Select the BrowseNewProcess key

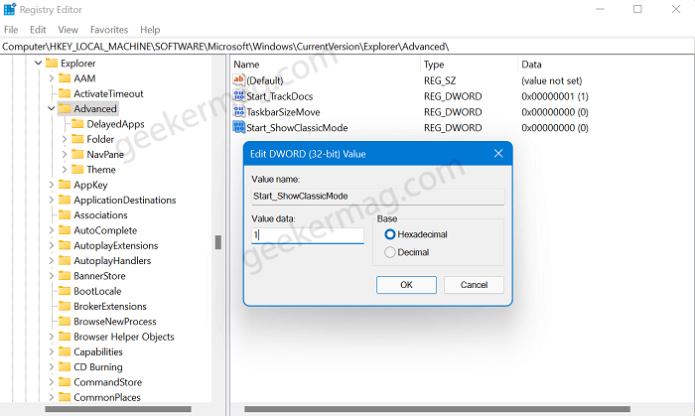115,322
